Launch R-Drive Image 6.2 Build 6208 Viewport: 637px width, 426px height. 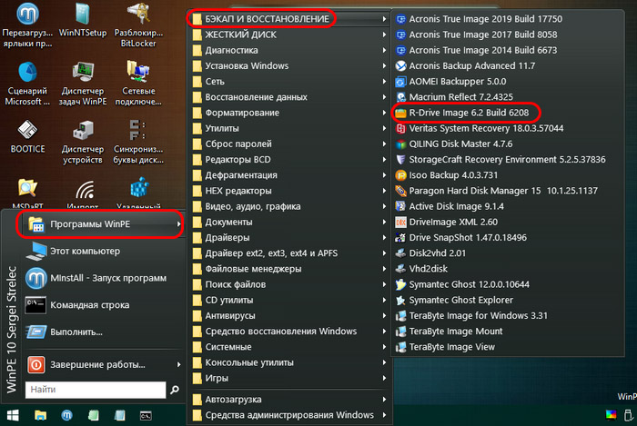pyautogui.click(x=462, y=113)
